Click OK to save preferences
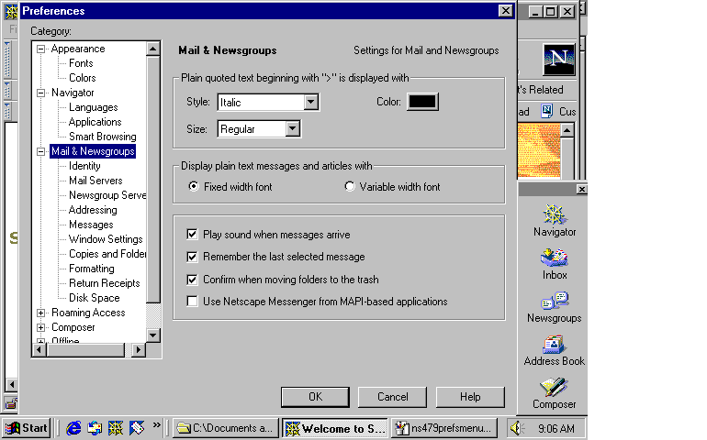 315,397
